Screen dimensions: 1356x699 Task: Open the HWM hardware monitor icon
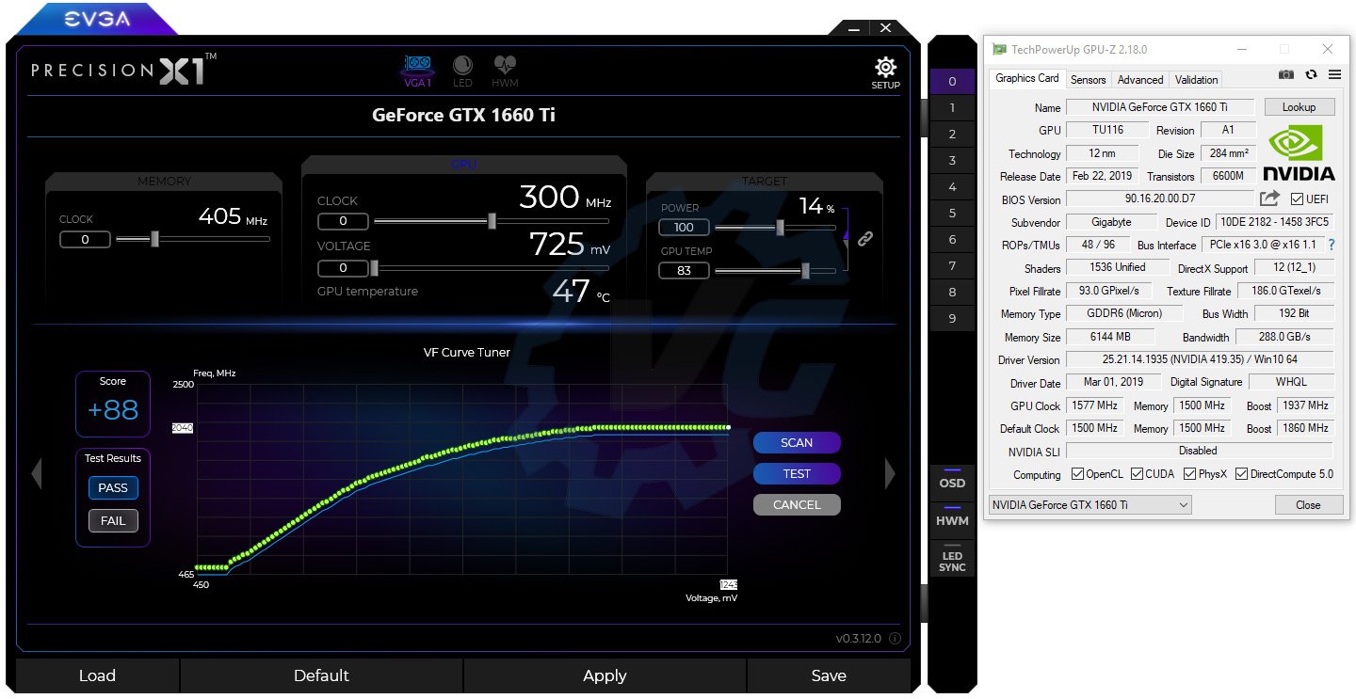pos(505,66)
